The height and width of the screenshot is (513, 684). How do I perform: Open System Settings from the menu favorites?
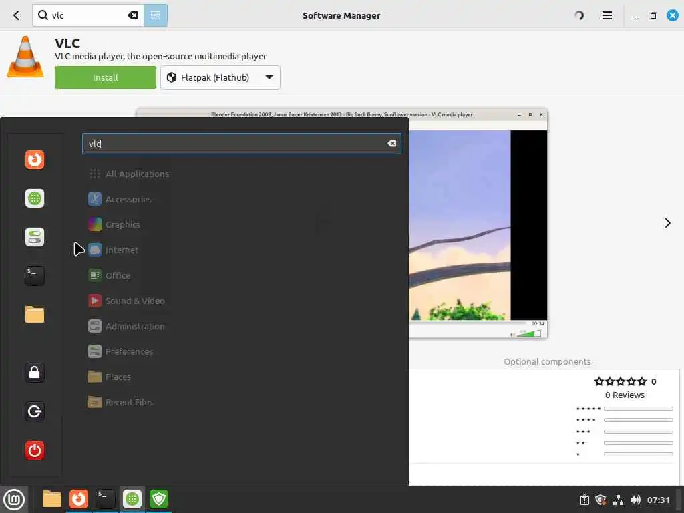35,237
